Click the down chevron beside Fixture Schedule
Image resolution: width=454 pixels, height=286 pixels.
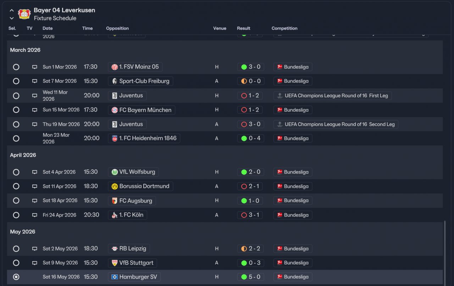[12, 18]
